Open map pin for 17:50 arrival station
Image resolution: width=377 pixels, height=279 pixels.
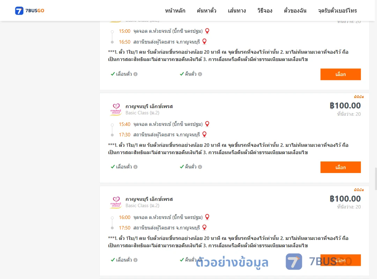tap(204, 227)
